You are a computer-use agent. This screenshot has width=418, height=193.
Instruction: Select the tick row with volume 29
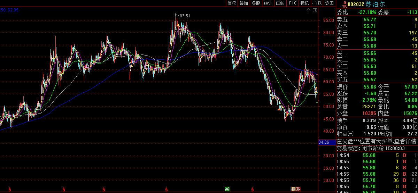click(377, 174)
